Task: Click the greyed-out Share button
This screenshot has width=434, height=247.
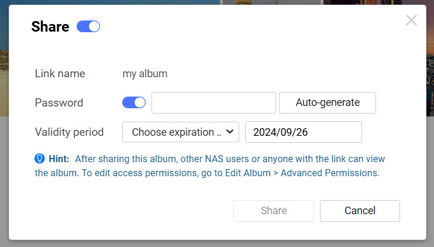Action: (274, 211)
